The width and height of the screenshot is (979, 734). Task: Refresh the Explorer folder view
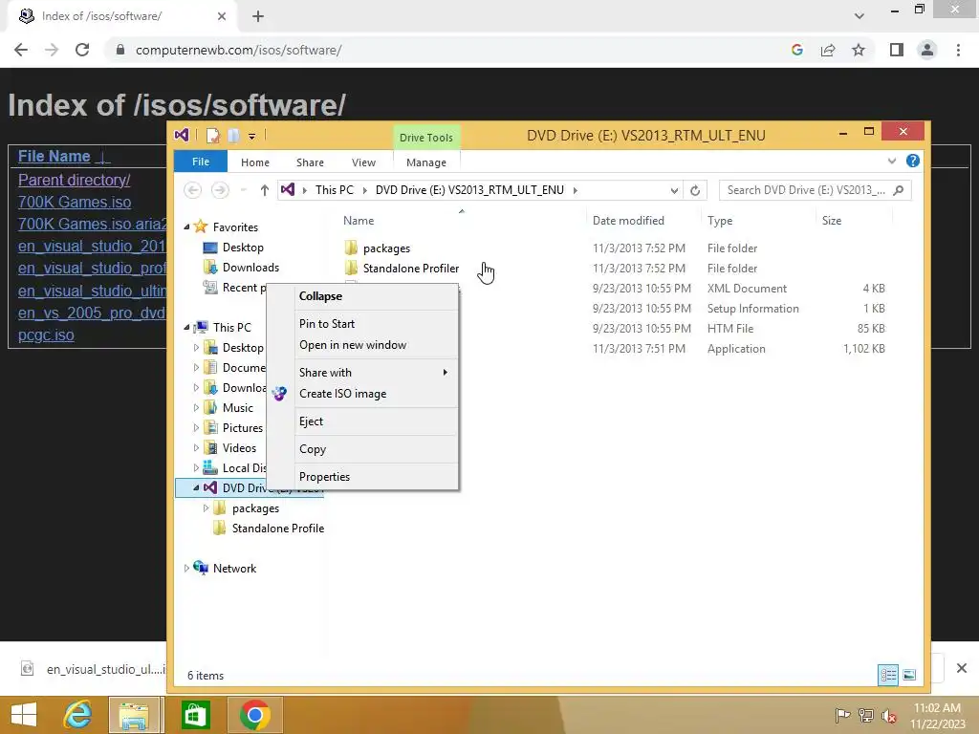pyautogui.click(x=694, y=190)
